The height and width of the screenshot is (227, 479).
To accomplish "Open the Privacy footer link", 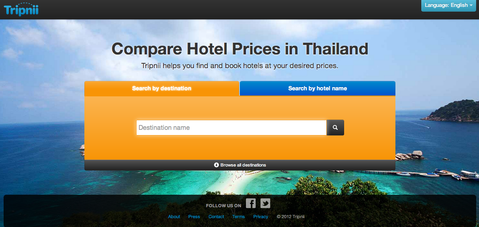I will 261,217.
